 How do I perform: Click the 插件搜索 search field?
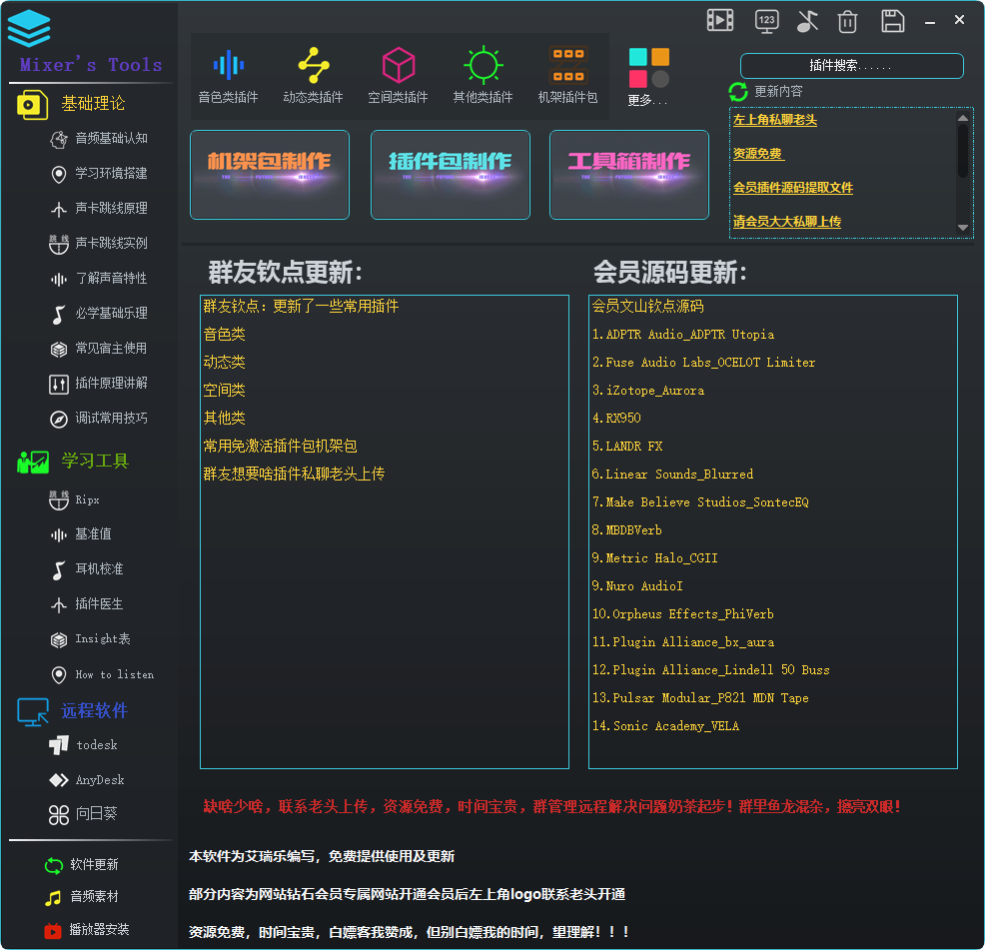click(x=852, y=66)
